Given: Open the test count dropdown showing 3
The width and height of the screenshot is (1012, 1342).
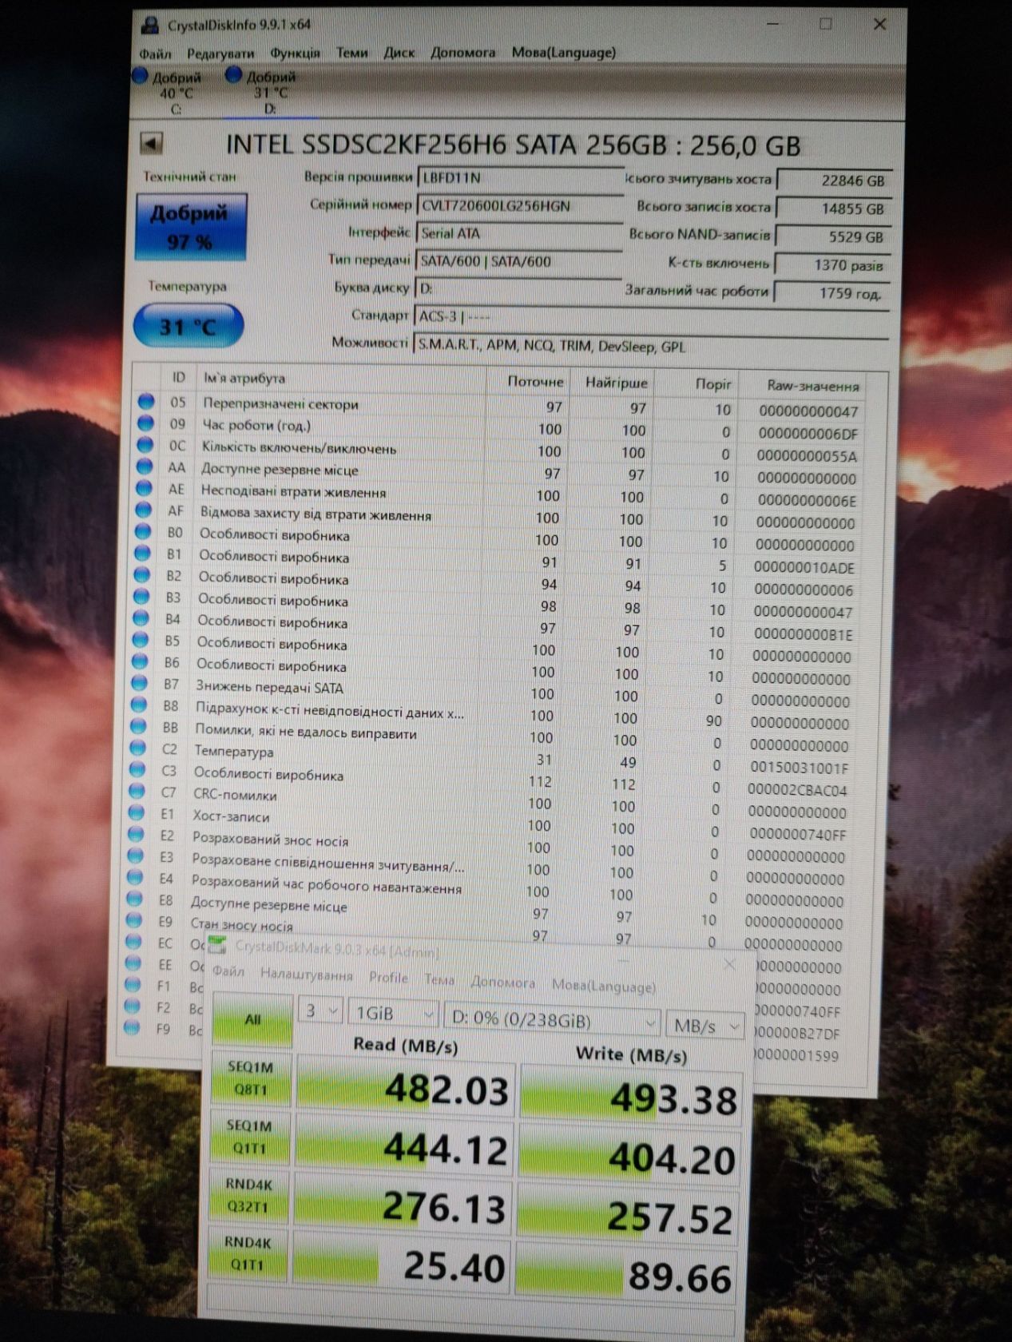Looking at the screenshot, I should 320,1011.
